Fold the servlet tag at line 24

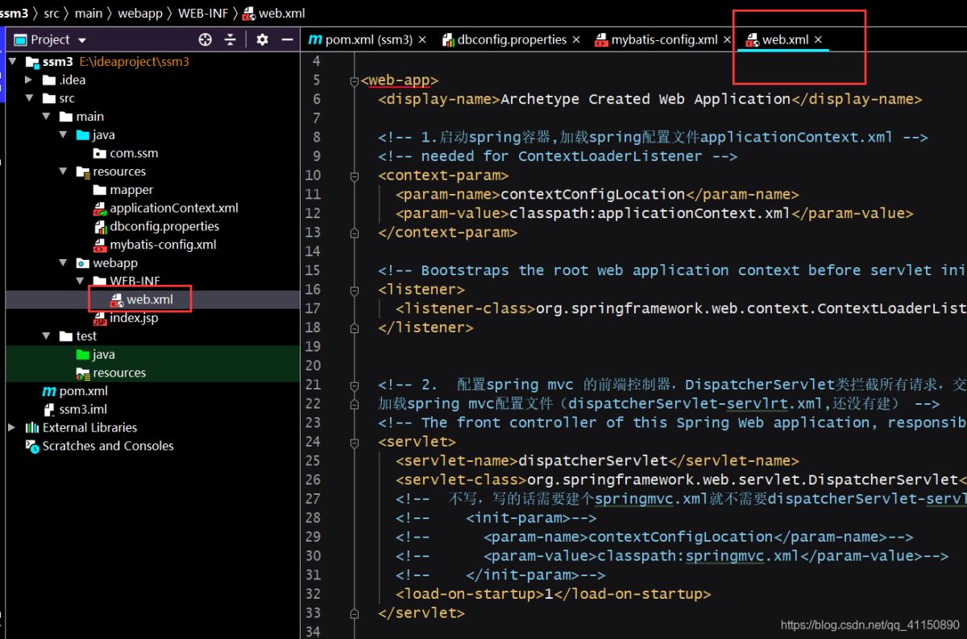pos(355,442)
